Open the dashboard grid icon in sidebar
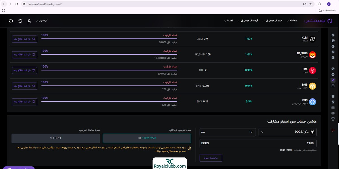This screenshot has height=169, width=339. coord(333,35)
